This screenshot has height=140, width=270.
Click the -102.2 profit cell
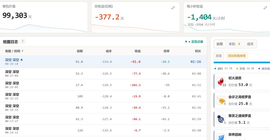tap(135, 85)
